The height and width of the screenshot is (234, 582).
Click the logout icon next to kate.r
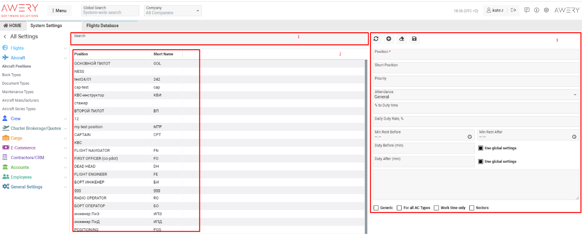tap(514, 10)
